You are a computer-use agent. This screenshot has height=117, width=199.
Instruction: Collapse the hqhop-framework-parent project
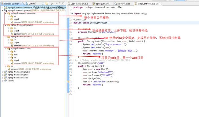pyautogui.click(x=2, y=10)
